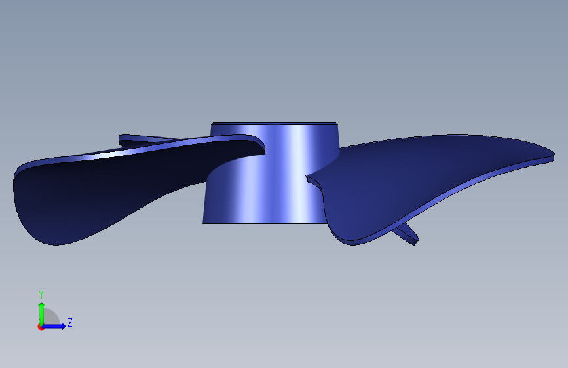Select the gray YZ plane quadrant of the triad
Image resolution: width=568 pixels, height=368 pixels.
coord(50,318)
